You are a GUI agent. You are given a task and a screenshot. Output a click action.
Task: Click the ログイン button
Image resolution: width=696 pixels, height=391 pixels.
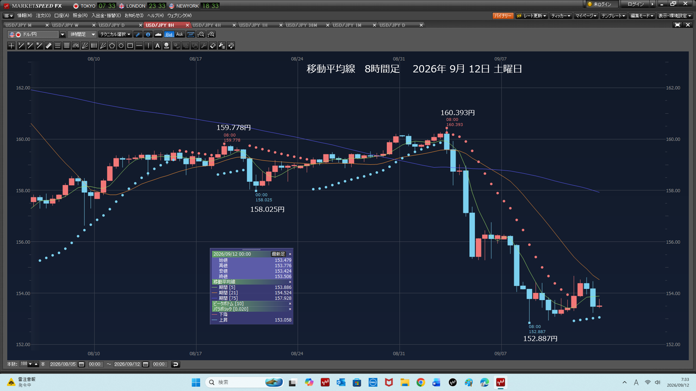tap(636, 4)
